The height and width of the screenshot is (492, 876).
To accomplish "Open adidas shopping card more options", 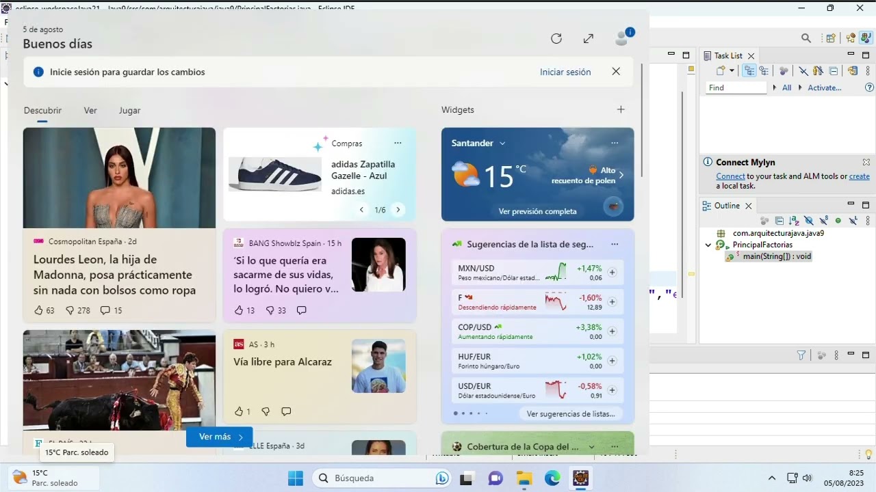I will pyautogui.click(x=398, y=143).
